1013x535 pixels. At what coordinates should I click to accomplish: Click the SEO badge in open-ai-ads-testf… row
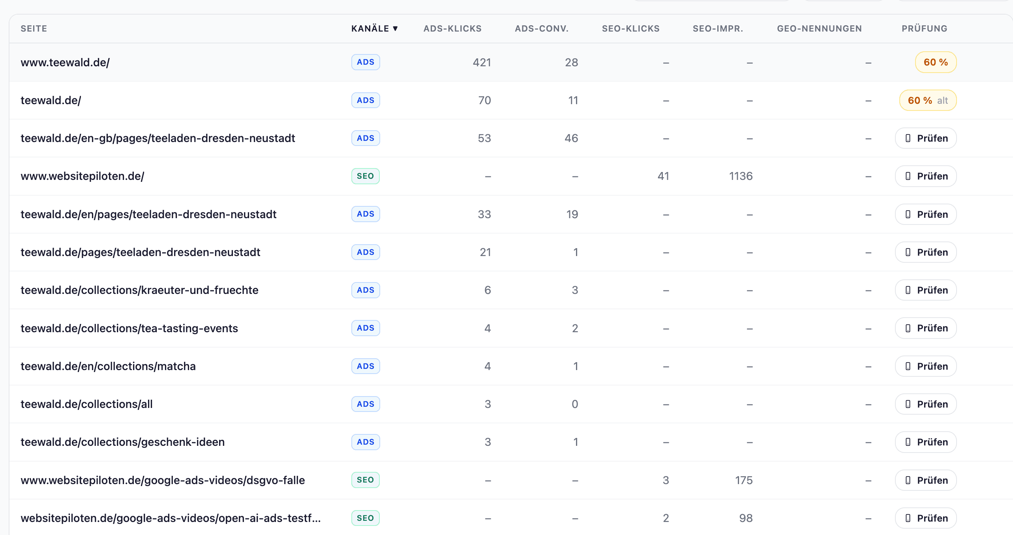366,518
